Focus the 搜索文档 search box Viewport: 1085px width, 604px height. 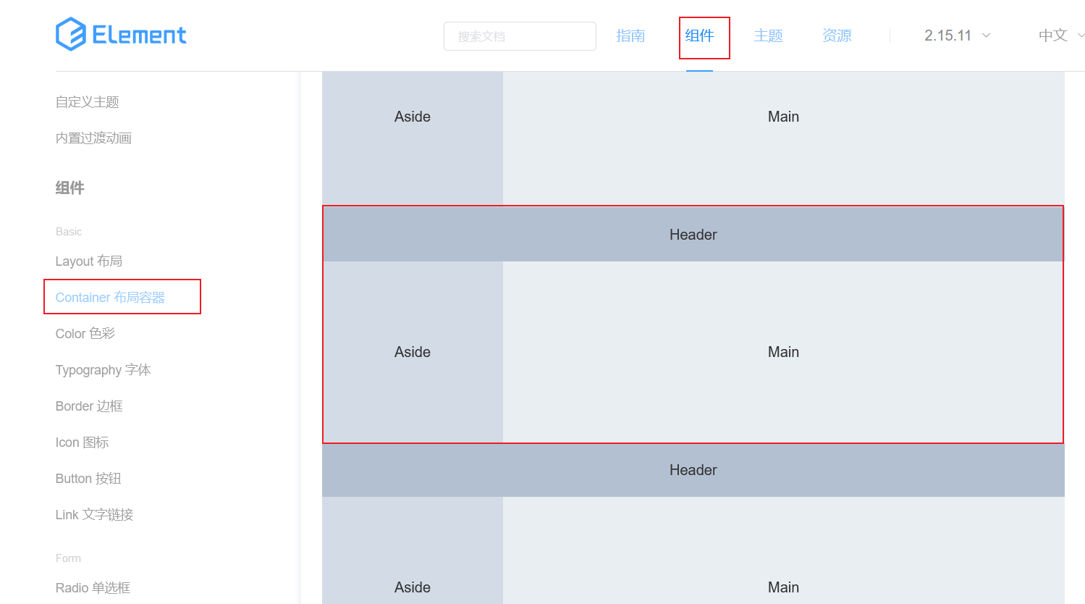point(520,36)
